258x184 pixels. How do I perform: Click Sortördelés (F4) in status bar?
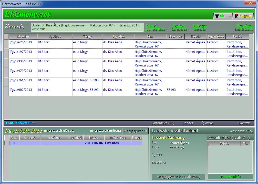click(163, 123)
